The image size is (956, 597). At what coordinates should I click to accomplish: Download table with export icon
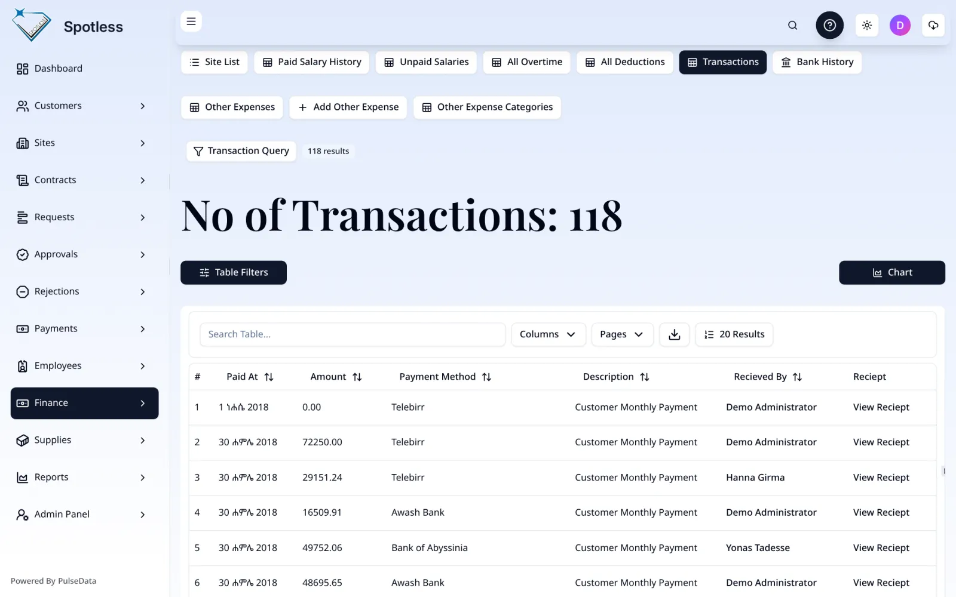click(x=674, y=334)
